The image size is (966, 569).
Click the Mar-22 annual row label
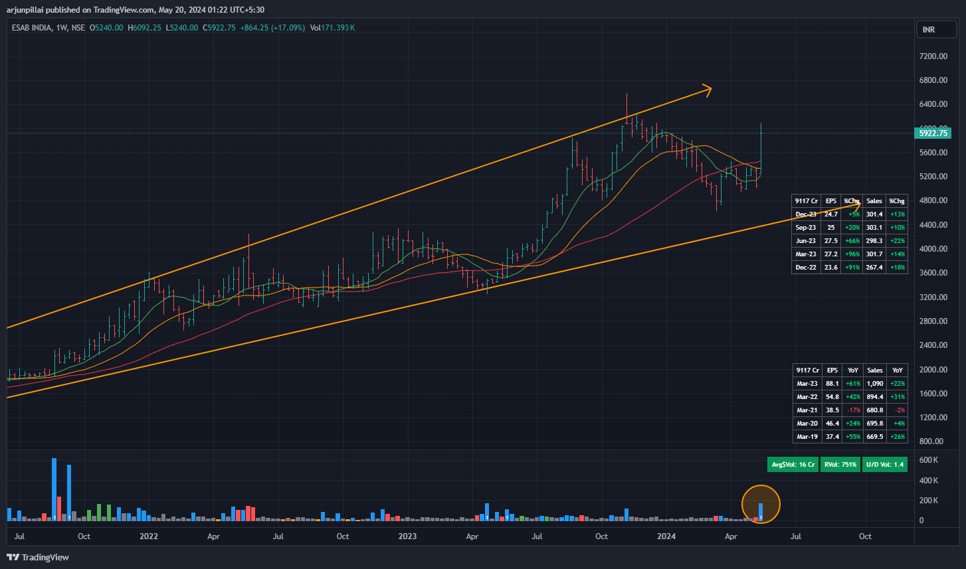[x=807, y=396]
